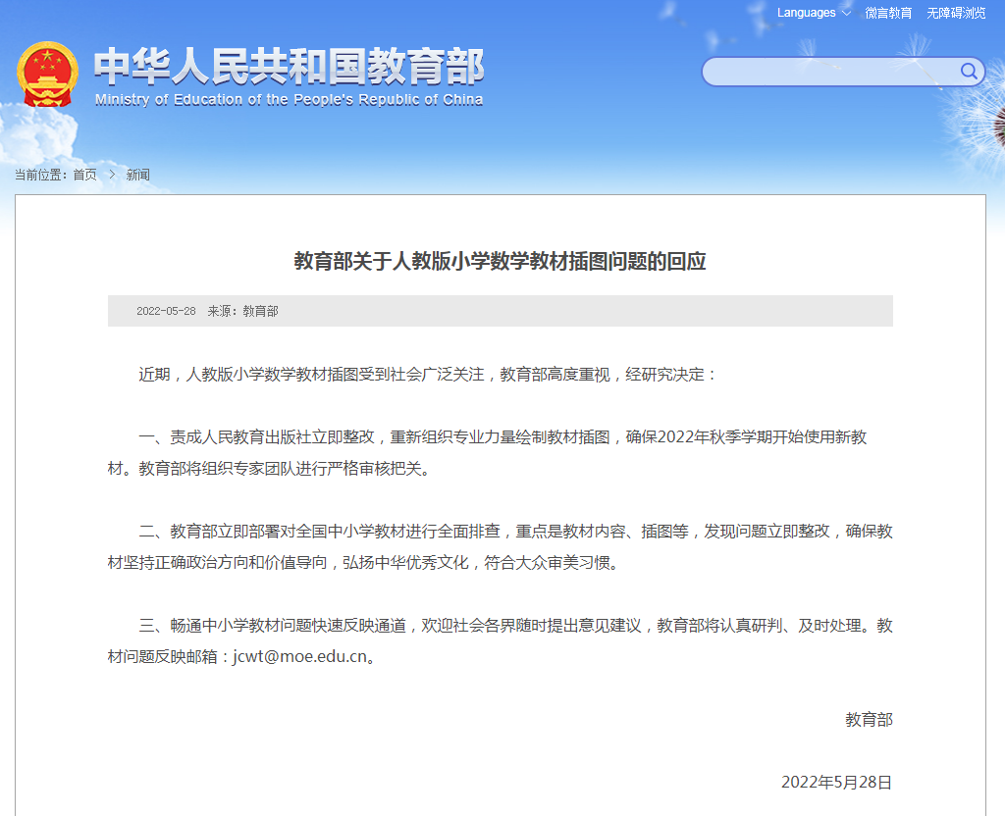1005x816 pixels.
Task: Click the publish date 2022-05-28
Action: pos(166,311)
